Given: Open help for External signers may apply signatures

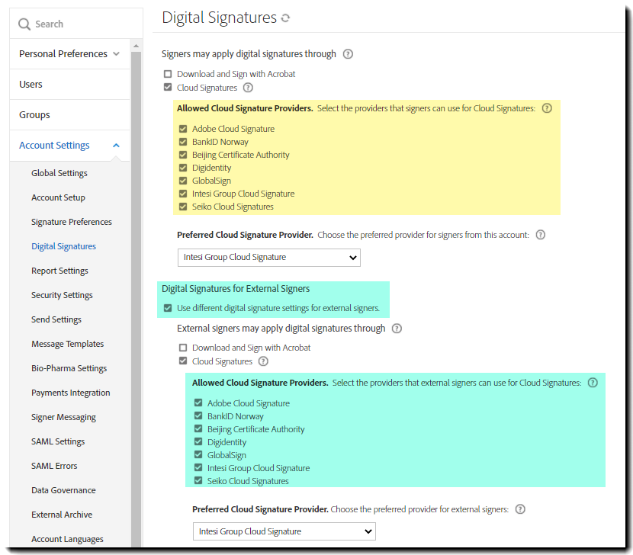Looking at the screenshot, I should coord(397,329).
